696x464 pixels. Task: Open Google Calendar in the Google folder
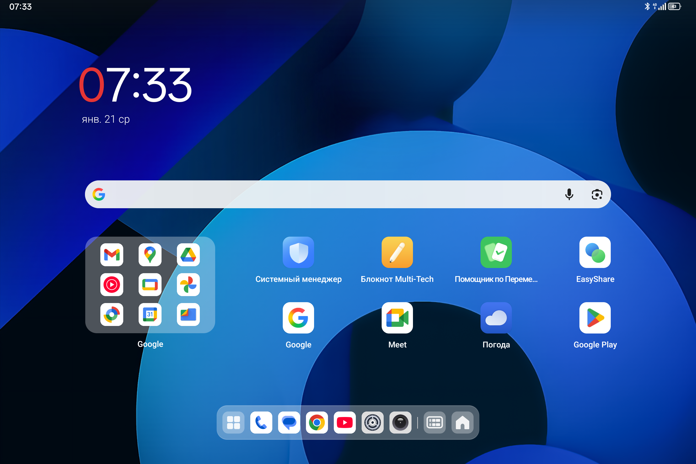tap(150, 315)
